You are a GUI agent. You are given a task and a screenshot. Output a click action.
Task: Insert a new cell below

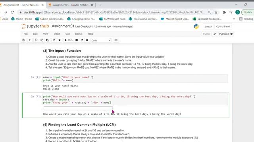pyautogui.click(x=30, y=40)
